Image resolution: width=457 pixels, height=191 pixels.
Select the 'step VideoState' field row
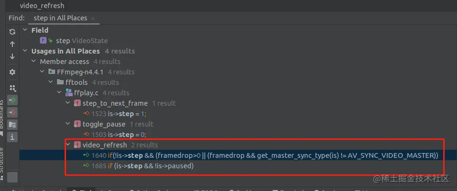(x=82, y=41)
